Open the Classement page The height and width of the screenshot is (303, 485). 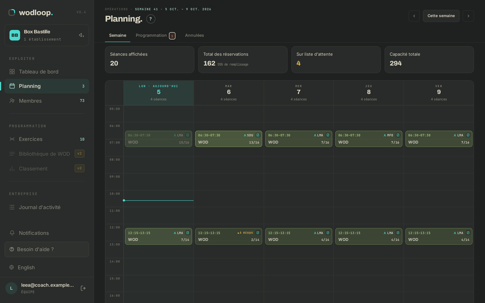click(x=47, y=168)
